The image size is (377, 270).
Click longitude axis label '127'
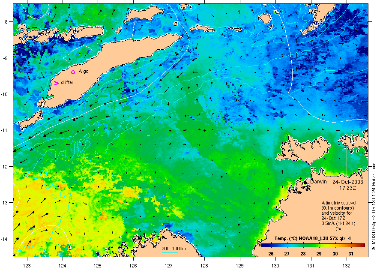169,266
